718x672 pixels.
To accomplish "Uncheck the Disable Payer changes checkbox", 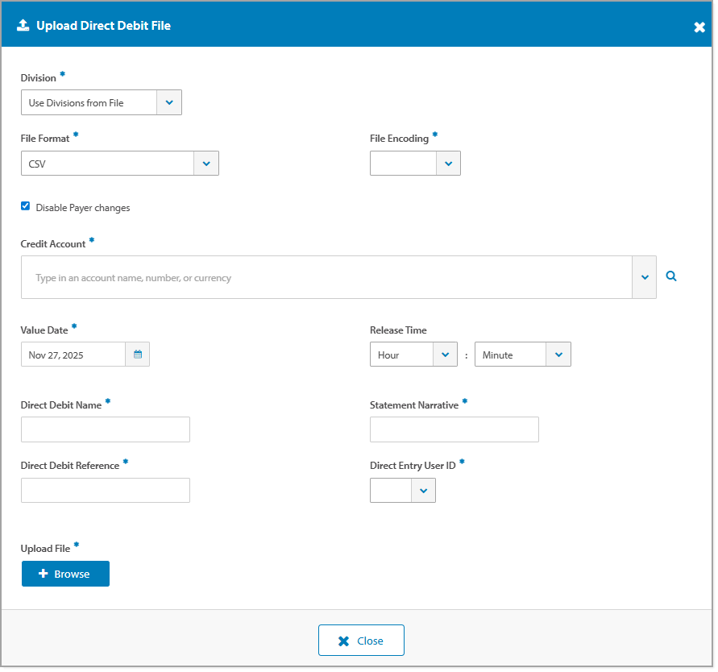I will tap(25, 205).
